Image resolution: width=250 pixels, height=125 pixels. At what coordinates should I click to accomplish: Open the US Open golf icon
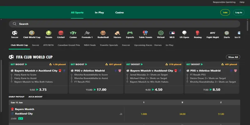tap(184, 33)
